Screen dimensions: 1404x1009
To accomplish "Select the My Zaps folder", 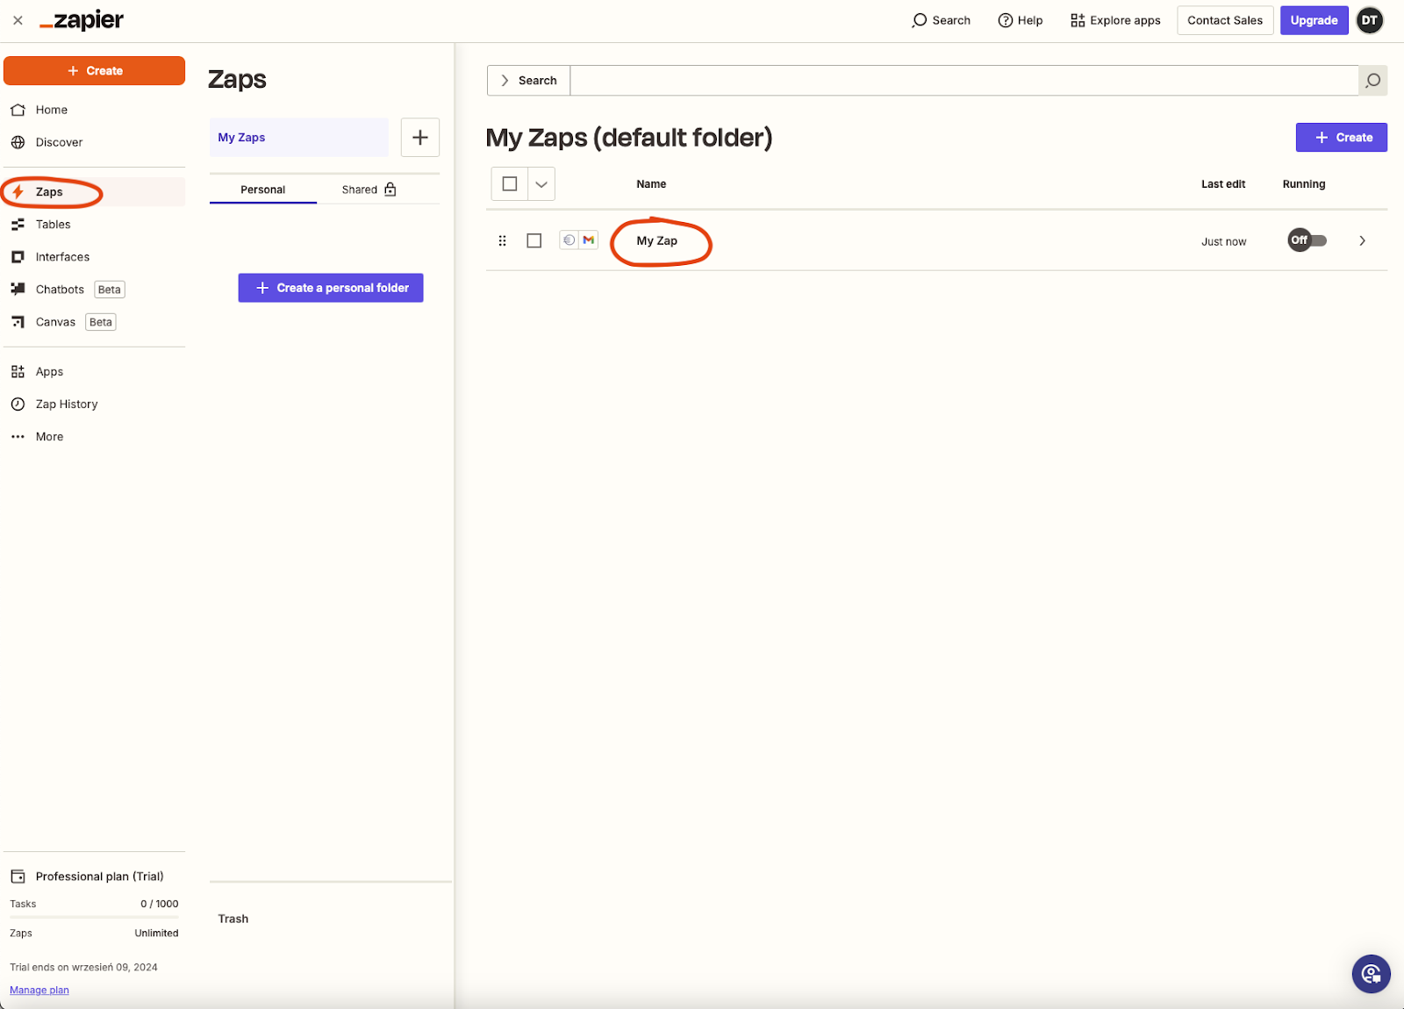I will [x=298, y=138].
